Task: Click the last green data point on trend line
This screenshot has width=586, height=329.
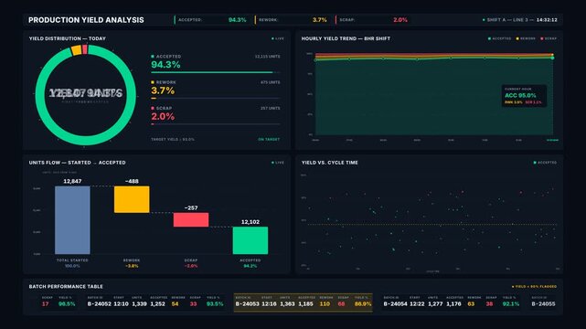Action: tap(552, 58)
